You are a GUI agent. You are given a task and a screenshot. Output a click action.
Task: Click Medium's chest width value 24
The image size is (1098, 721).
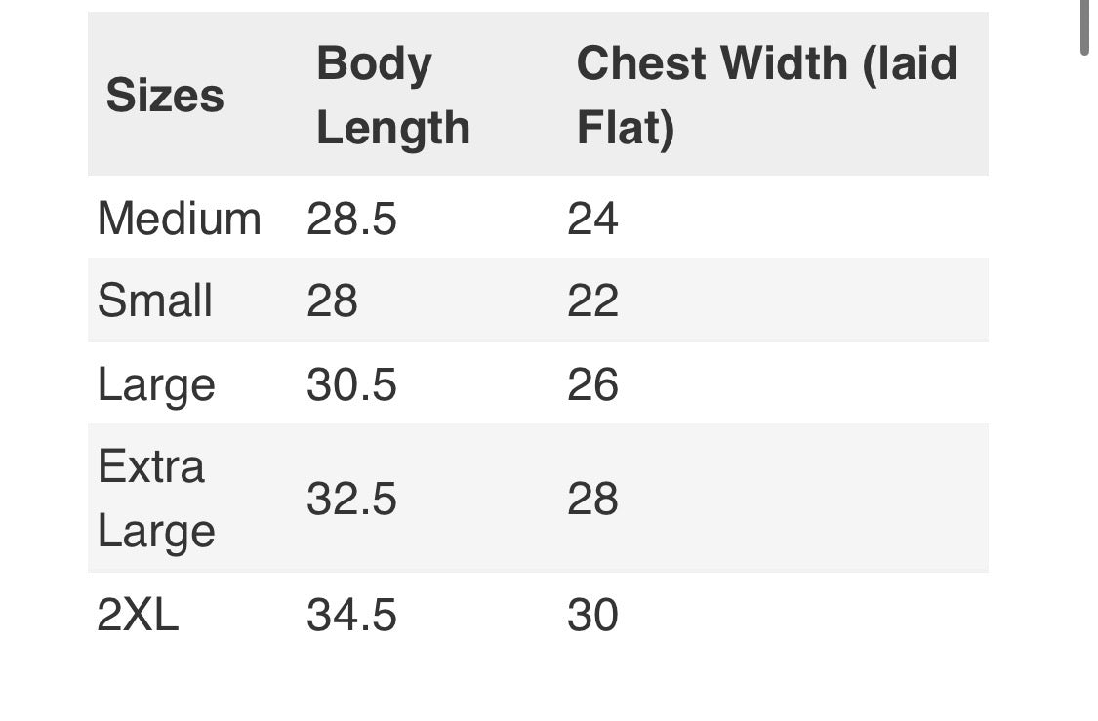[592, 219]
